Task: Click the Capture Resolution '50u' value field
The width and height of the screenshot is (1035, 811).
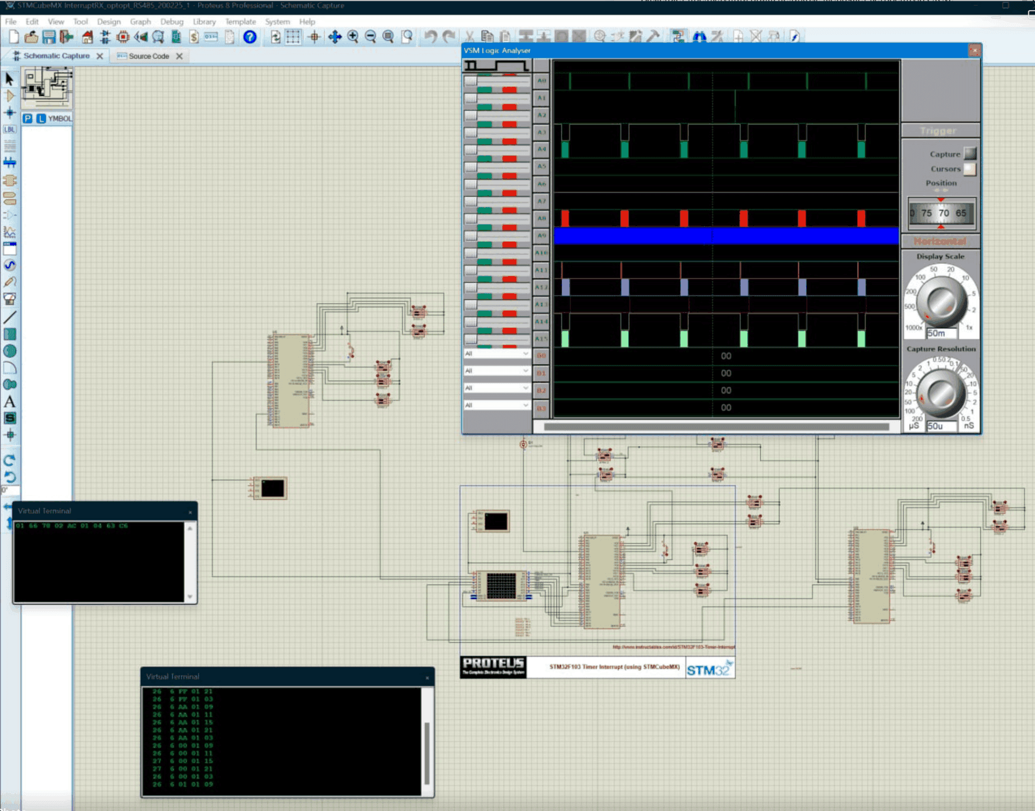Action: tap(942, 426)
